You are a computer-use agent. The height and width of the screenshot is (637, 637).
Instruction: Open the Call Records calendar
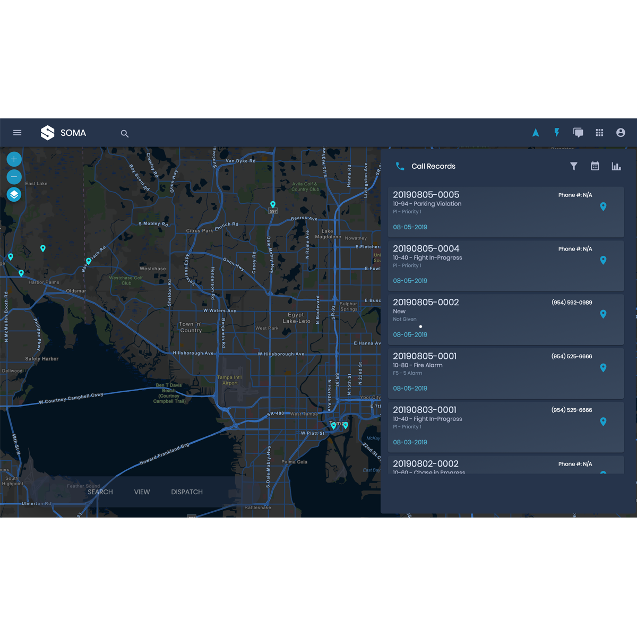(x=595, y=166)
